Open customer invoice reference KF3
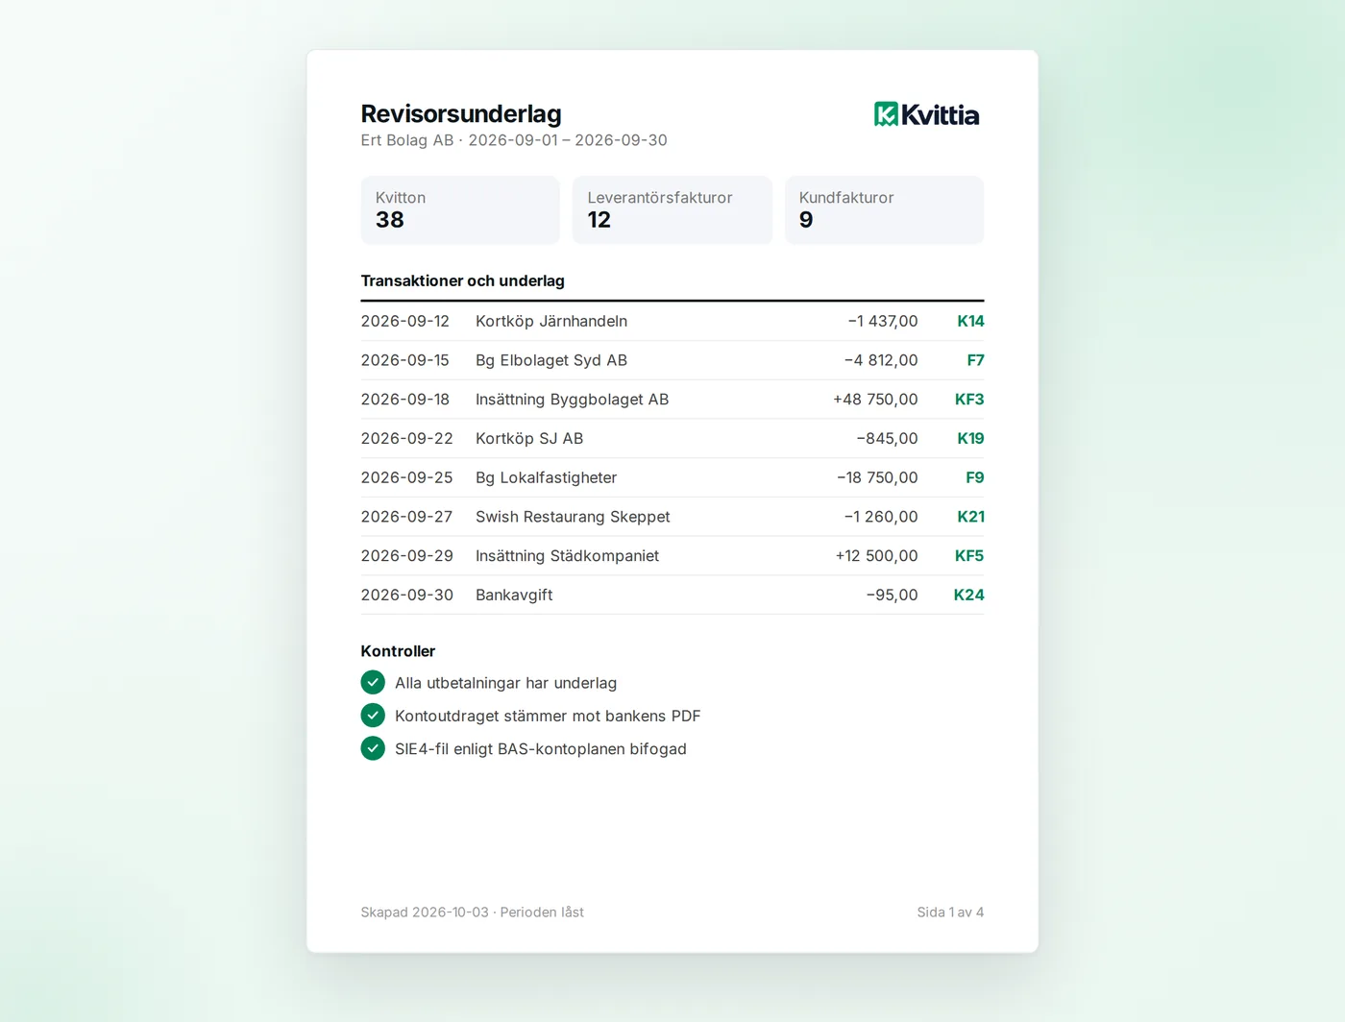The width and height of the screenshot is (1345, 1022). click(x=969, y=399)
